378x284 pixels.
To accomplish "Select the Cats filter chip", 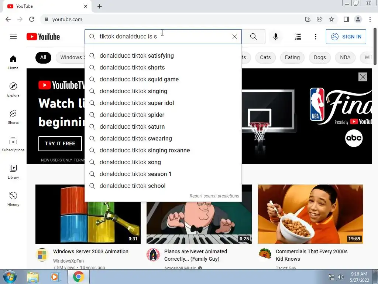I will (265, 57).
